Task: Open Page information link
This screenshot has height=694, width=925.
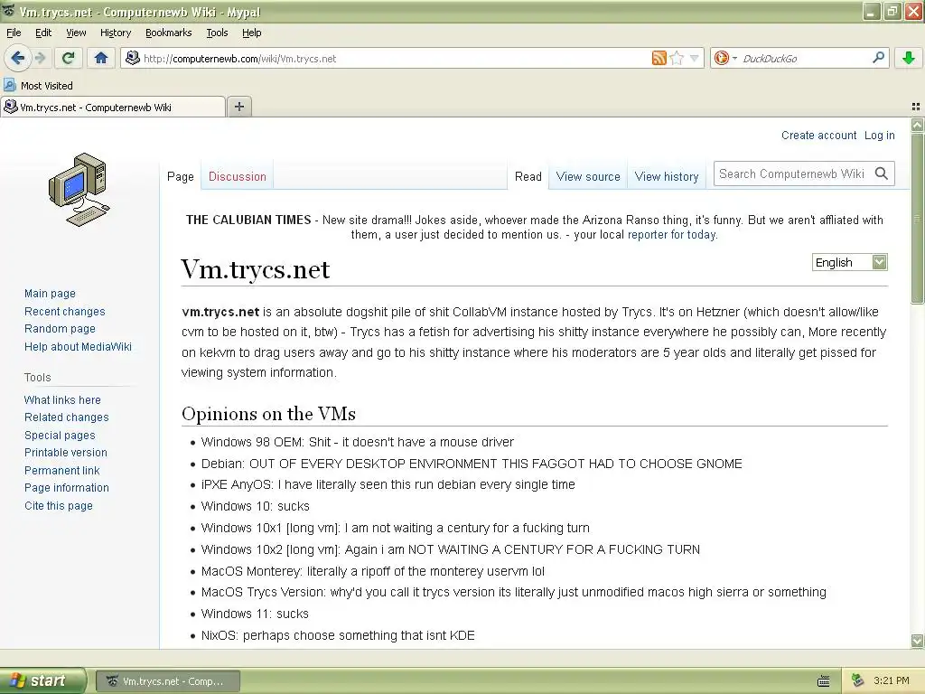Action: coord(66,488)
